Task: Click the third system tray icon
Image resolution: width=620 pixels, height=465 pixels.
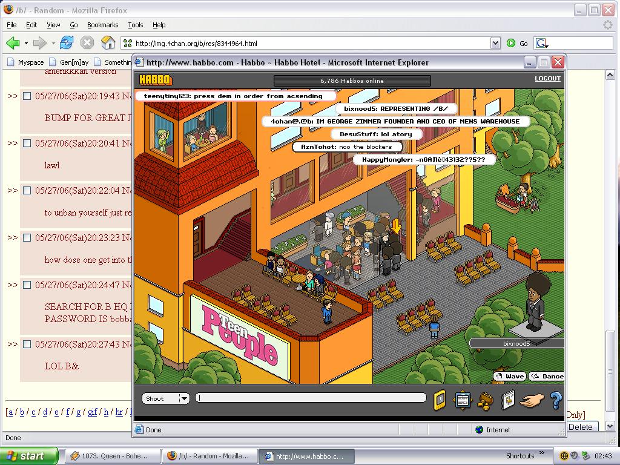Action: 585,456
